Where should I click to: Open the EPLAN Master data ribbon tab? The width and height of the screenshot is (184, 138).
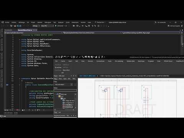point(131,61)
